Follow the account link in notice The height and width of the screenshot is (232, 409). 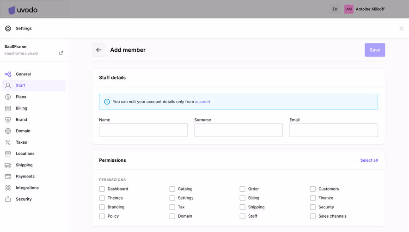click(202, 102)
